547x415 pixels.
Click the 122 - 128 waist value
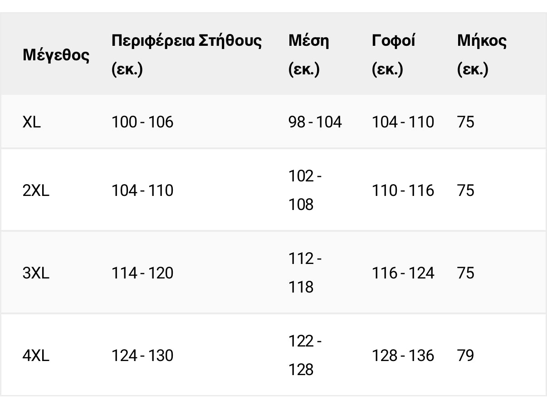[x=305, y=356]
